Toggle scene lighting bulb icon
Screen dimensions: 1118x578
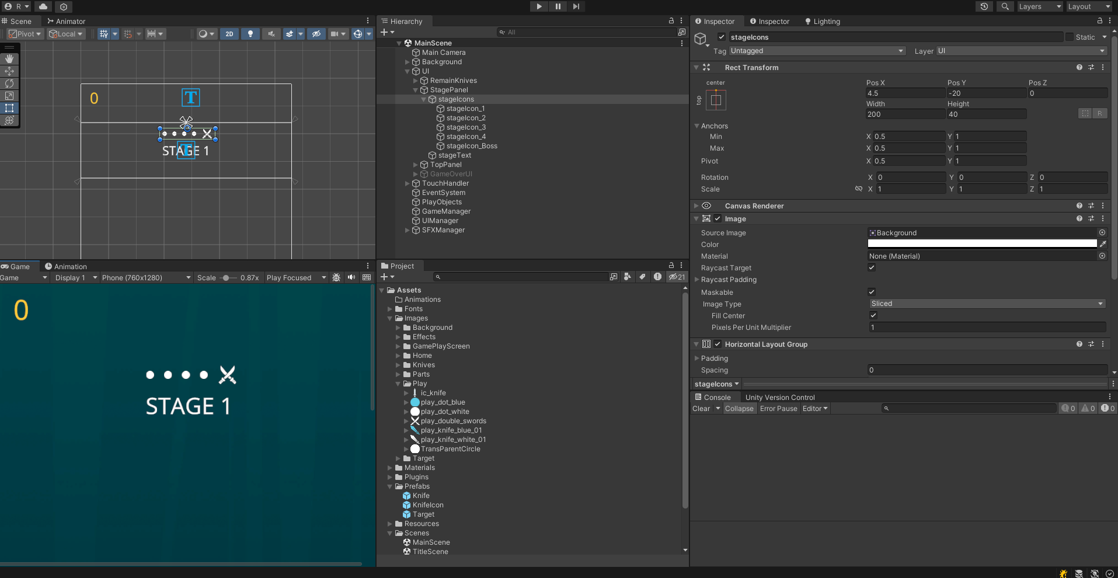[x=250, y=34]
